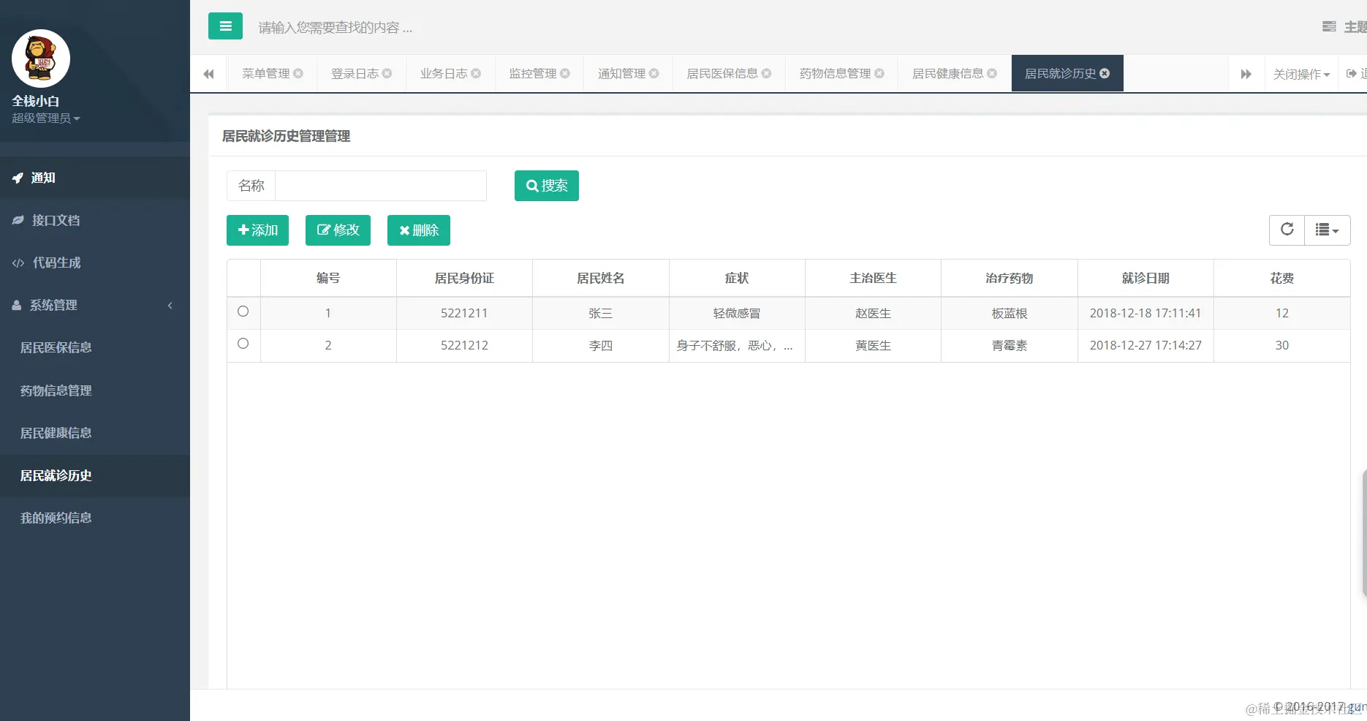Viewport: 1367px width, 721px height.
Task: Click the date 2018-12-18 17:11:41
Action: coord(1146,313)
